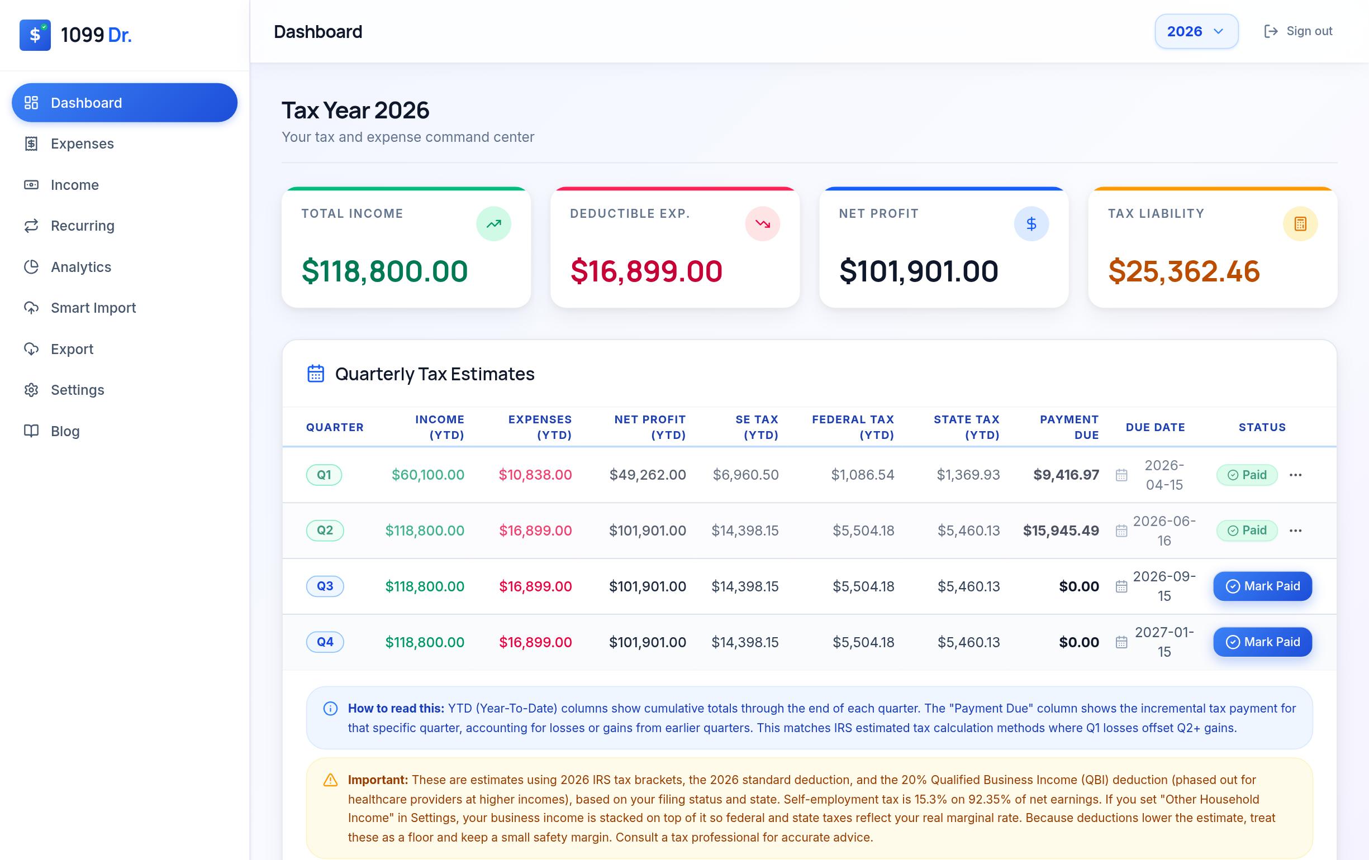Click the Income banknote icon
This screenshot has height=860, width=1369.
31,185
